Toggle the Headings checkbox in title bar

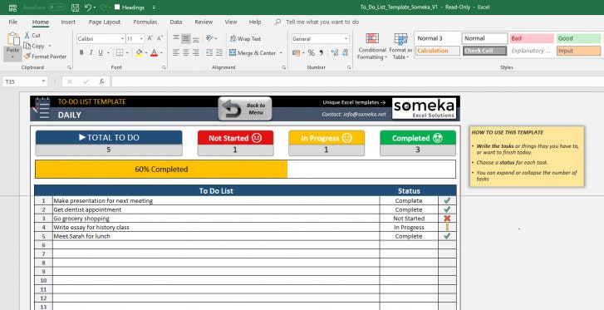[x=117, y=7]
